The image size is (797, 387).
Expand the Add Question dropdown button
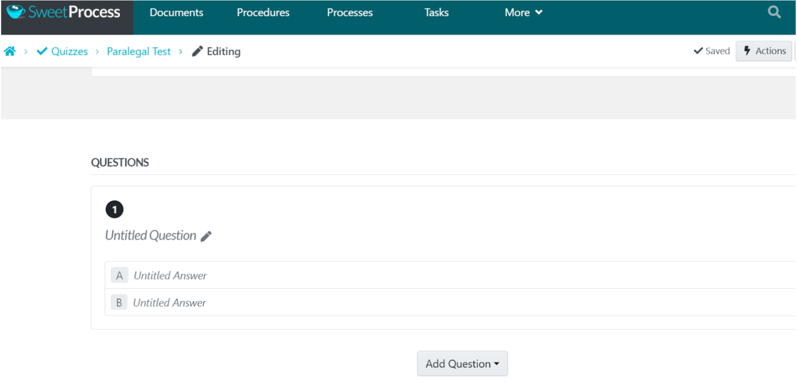pos(462,364)
